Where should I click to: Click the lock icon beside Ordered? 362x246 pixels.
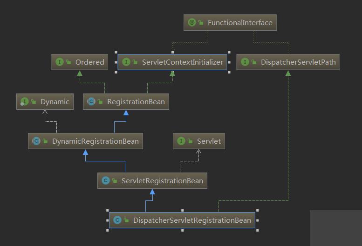(x=68, y=62)
